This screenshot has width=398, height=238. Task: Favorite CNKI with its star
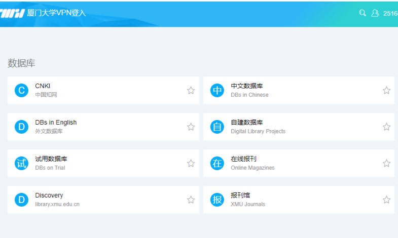click(x=191, y=90)
